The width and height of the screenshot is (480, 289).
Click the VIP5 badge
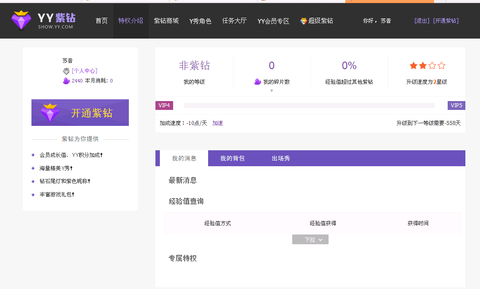(x=457, y=105)
